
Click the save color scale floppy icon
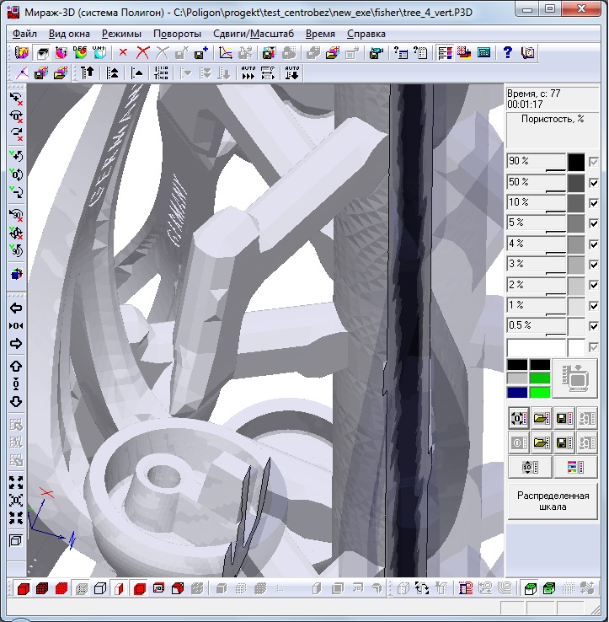coord(564,417)
